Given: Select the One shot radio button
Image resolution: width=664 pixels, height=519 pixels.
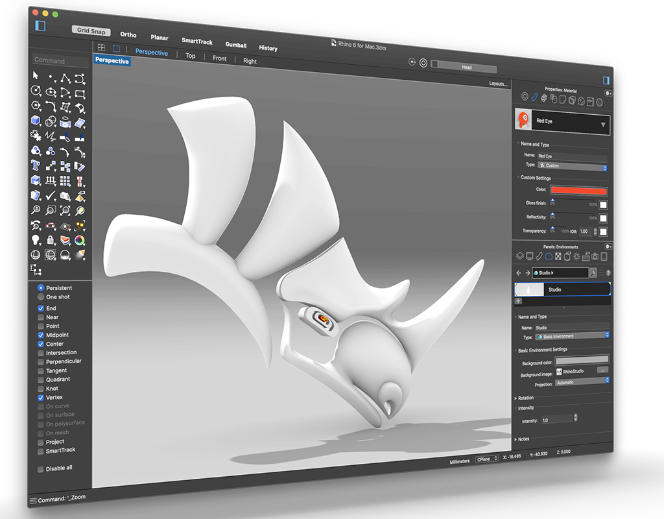Looking at the screenshot, I should tap(41, 296).
